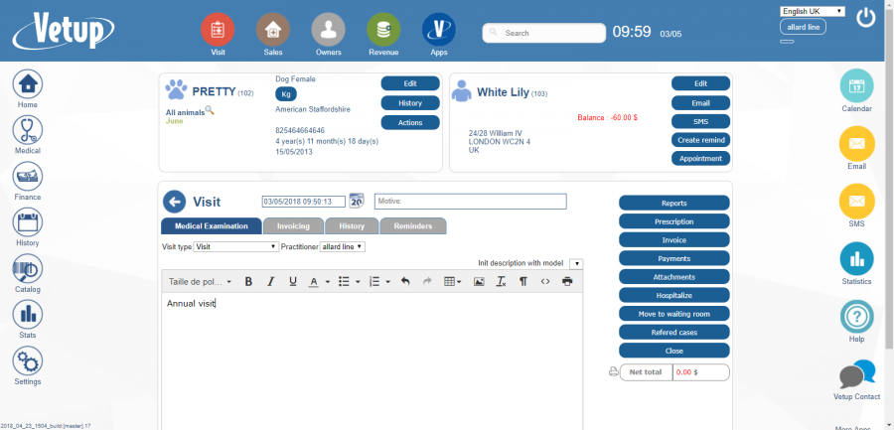This screenshot has width=894, height=430.
Task: Toggle underline formatting in editor
Action: pyautogui.click(x=292, y=281)
